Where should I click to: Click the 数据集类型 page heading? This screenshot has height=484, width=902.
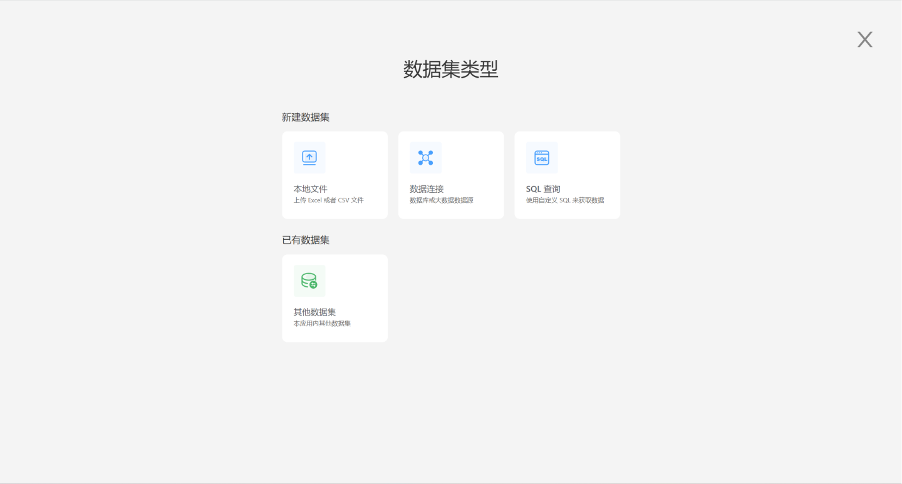(450, 69)
